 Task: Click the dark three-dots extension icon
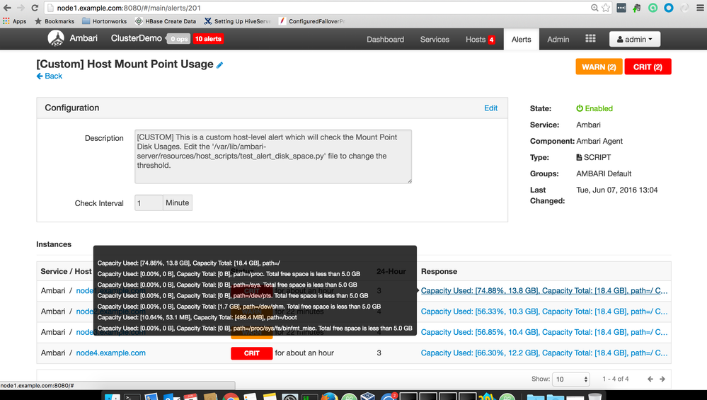pos(621,8)
